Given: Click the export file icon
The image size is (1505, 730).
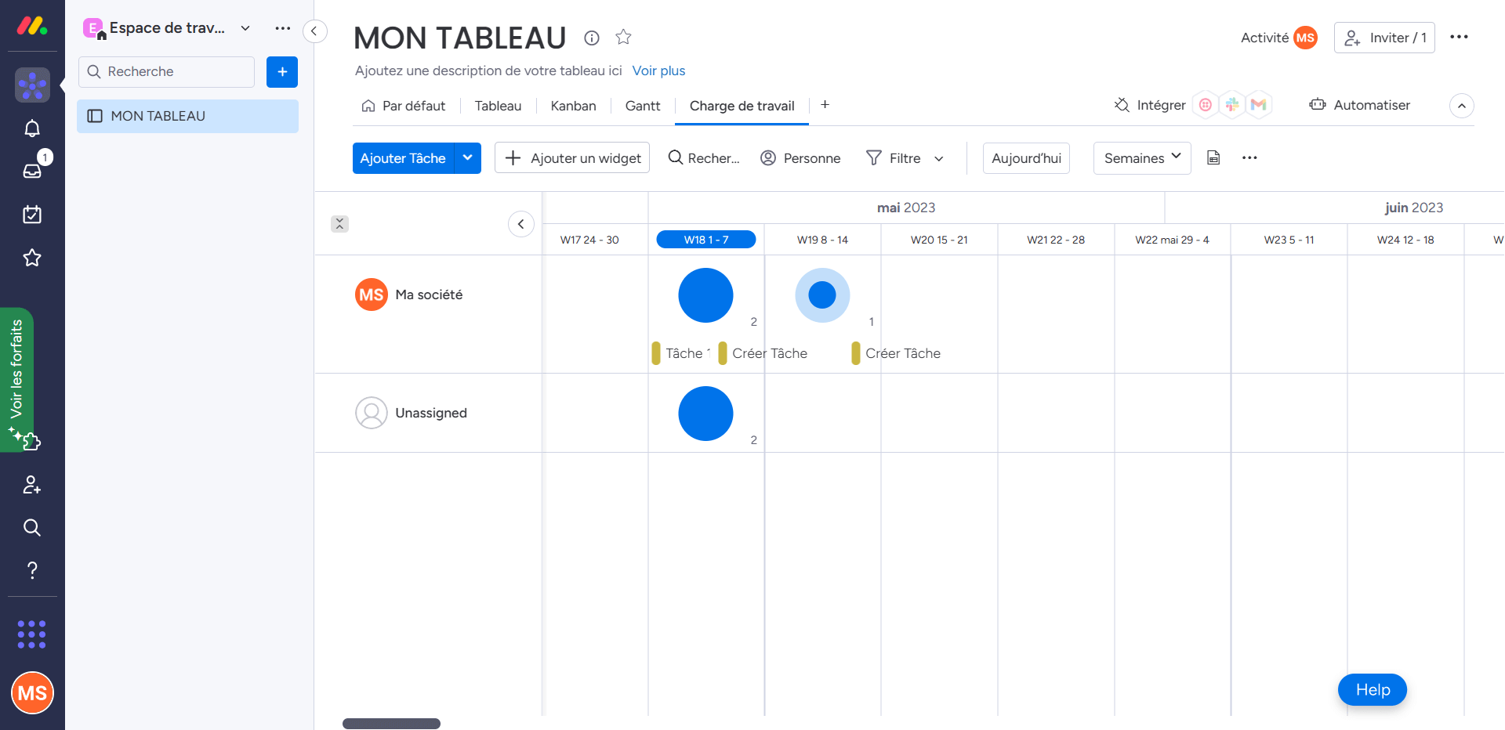Looking at the screenshot, I should (x=1213, y=158).
